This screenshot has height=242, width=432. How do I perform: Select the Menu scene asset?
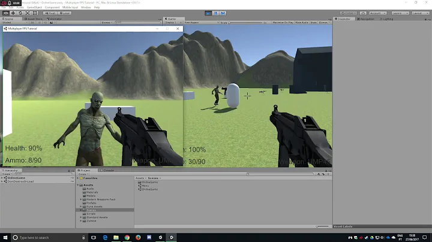coord(145,186)
